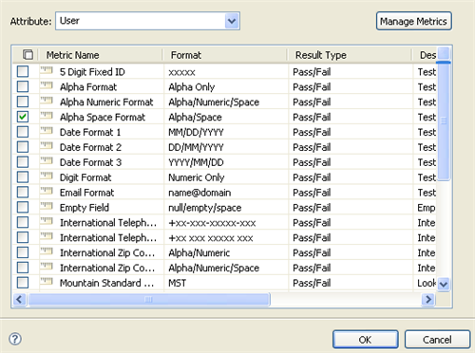Click the horizontal scrollbar right arrow
The height and width of the screenshot is (353, 475).
pyautogui.click(x=428, y=299)
